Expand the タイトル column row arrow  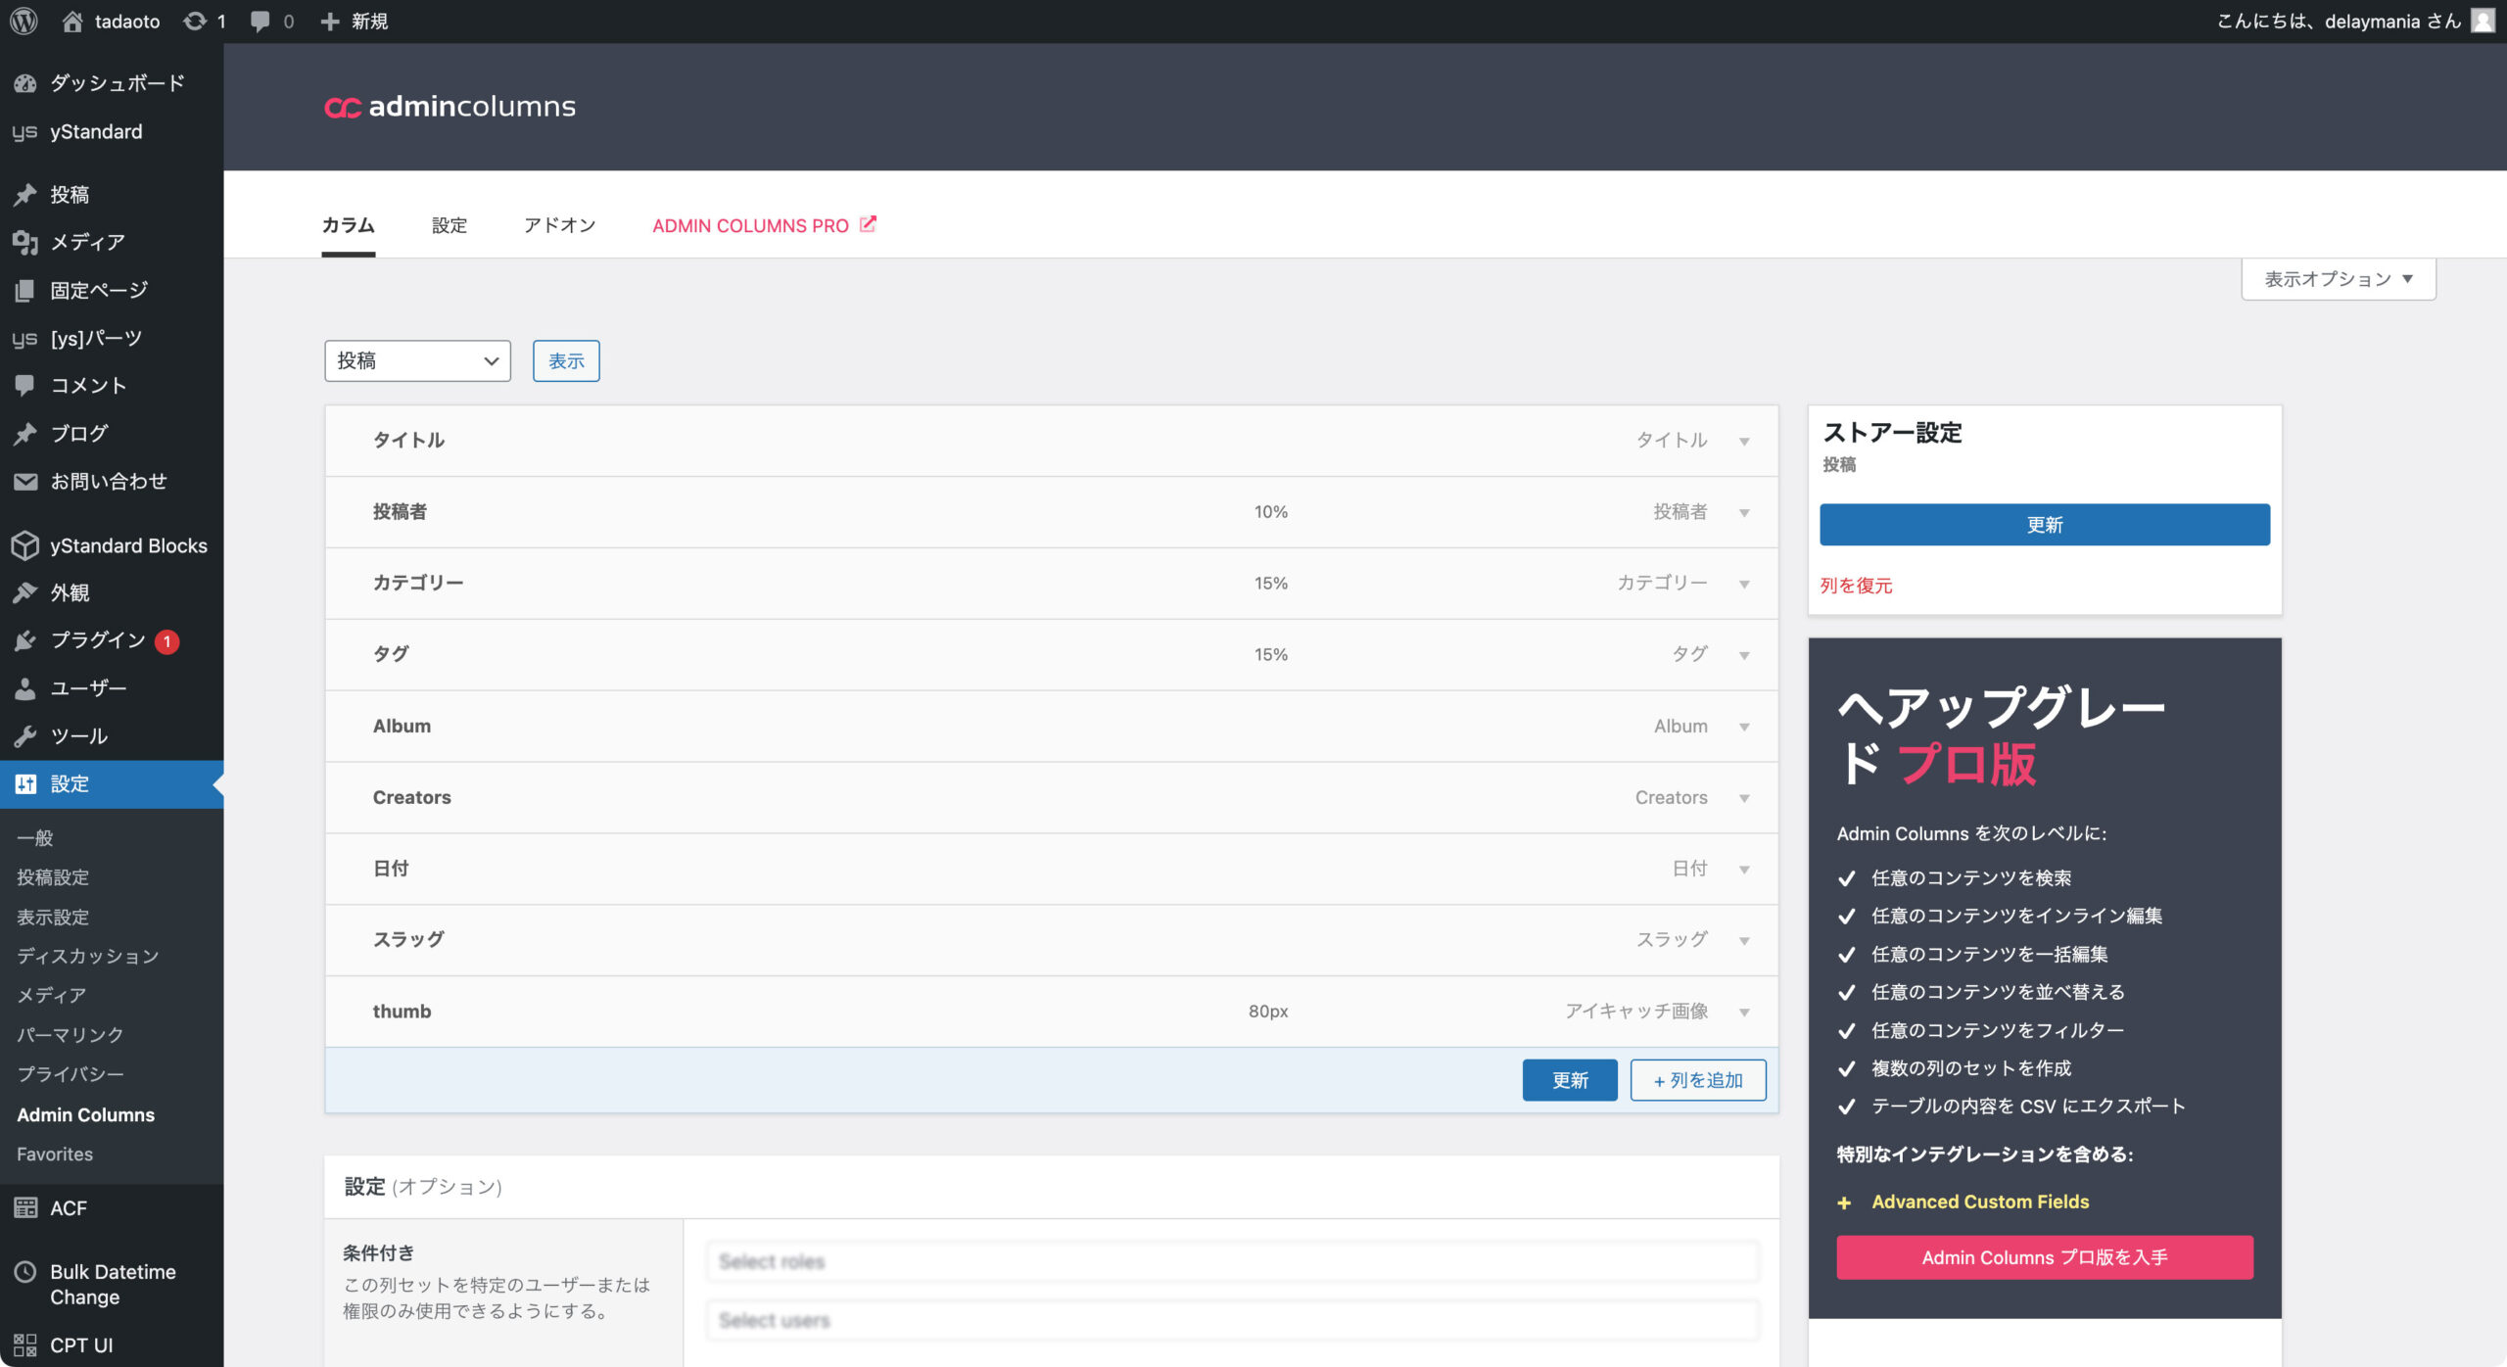(1744, 442)
